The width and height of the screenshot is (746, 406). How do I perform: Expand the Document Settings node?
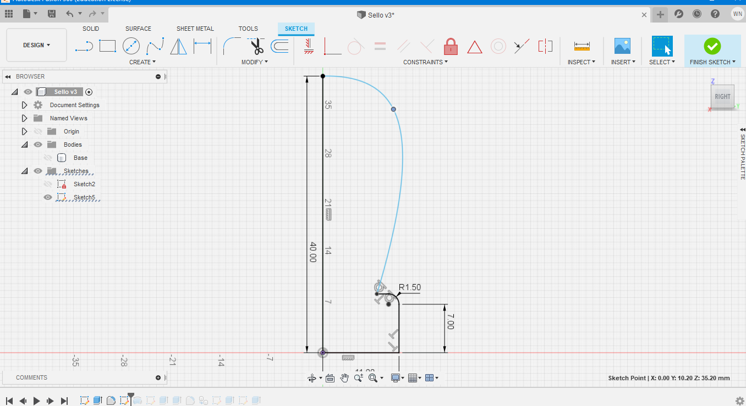tap(24, 105)
